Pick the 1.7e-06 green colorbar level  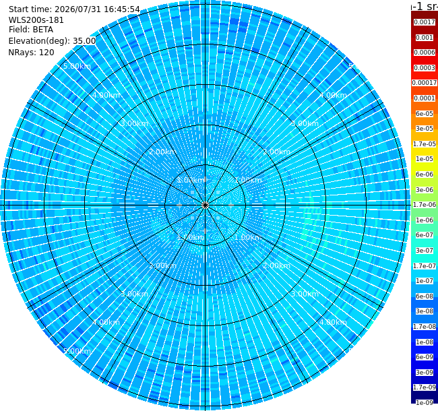pyautogui.click(x=425, y=205)
